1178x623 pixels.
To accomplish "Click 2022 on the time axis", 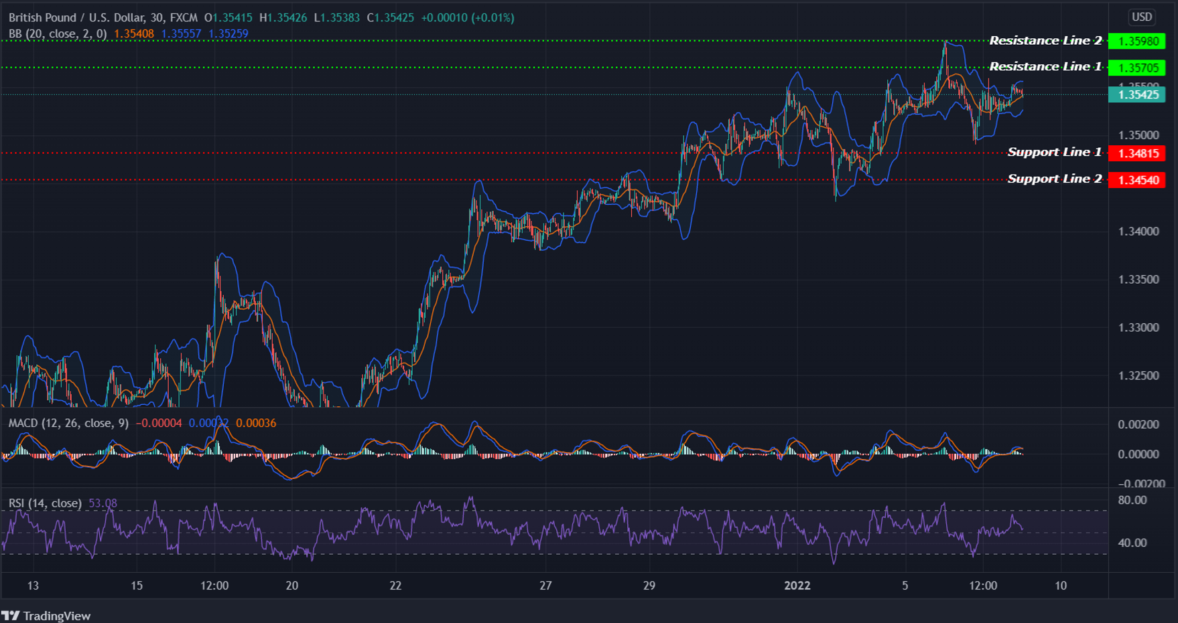I will pos(796,585).
